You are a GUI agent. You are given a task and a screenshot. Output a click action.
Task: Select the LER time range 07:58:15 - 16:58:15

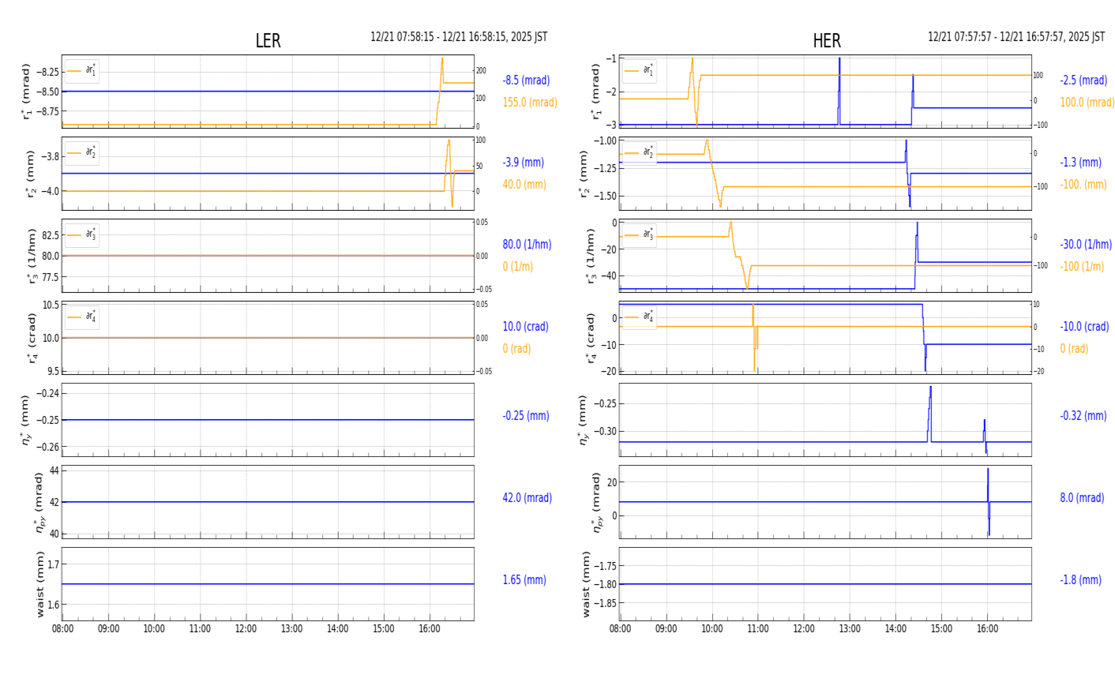tap(459, 37)
